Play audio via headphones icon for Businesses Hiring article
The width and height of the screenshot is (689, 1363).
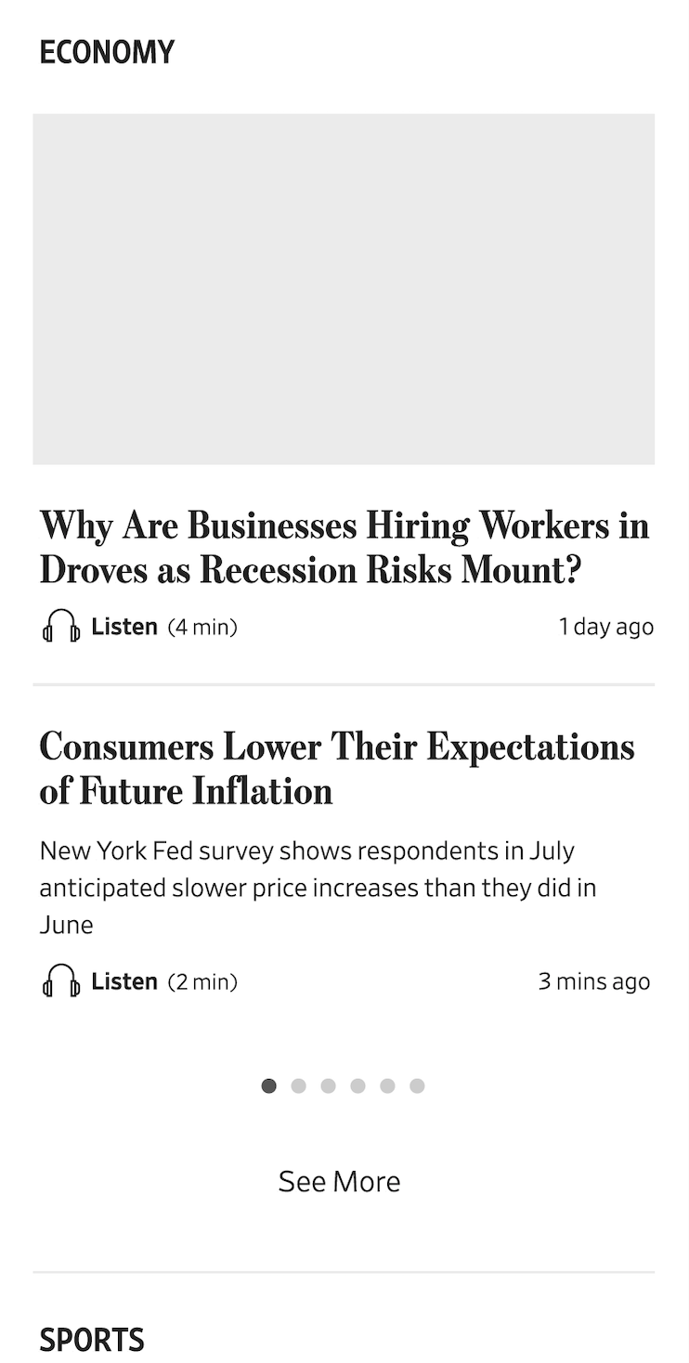coord(61,627)
